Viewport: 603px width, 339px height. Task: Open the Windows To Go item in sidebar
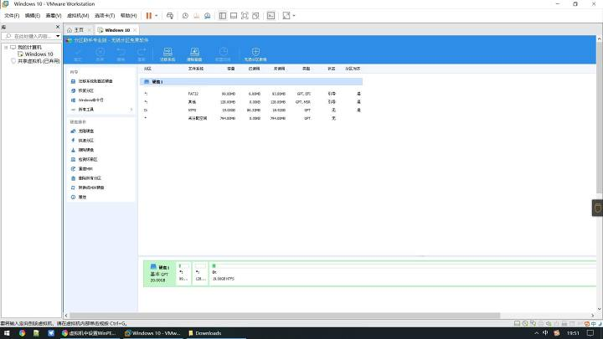pos(87,100)
